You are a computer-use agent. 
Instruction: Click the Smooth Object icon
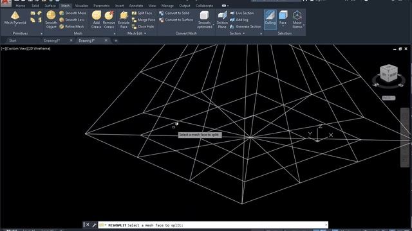coord(51,15)
